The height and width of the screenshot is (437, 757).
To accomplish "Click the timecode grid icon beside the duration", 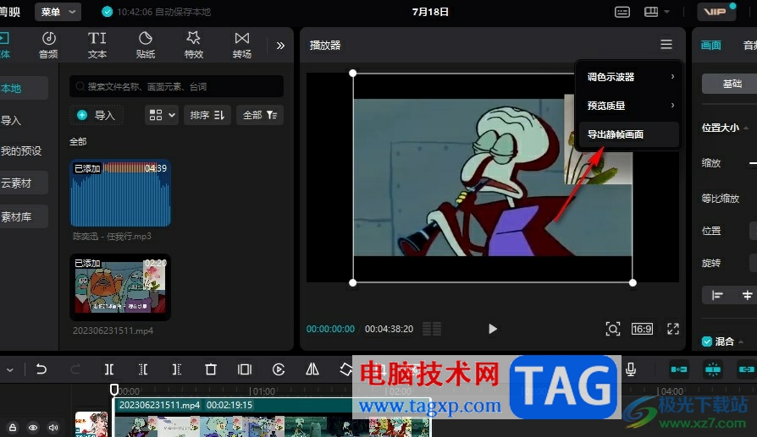I will pos(432,329).
